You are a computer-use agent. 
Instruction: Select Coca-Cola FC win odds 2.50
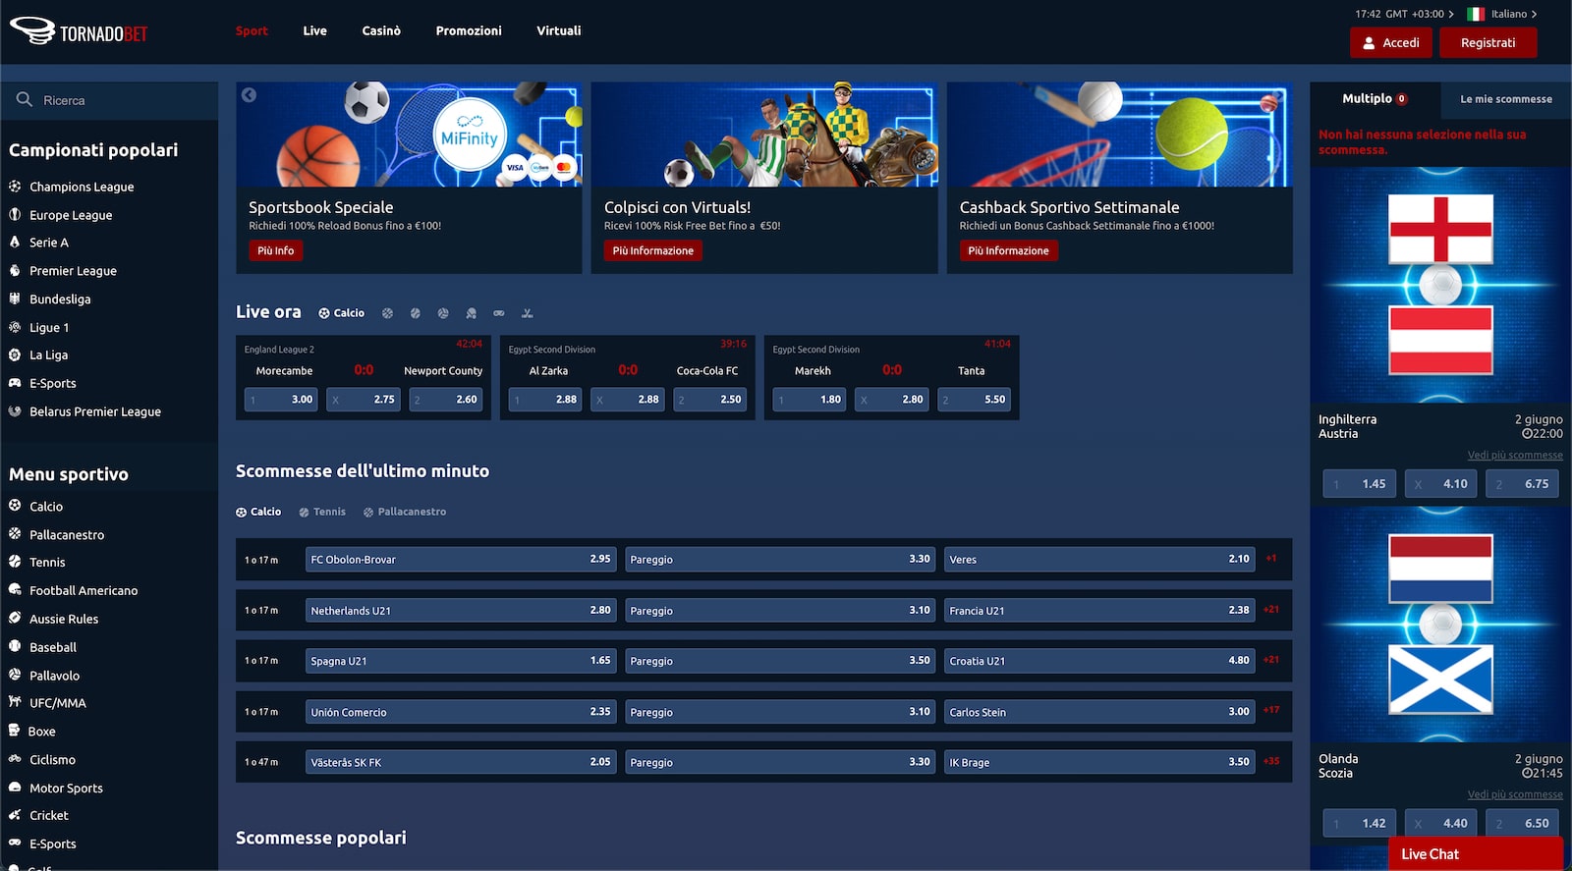(709, 400)
